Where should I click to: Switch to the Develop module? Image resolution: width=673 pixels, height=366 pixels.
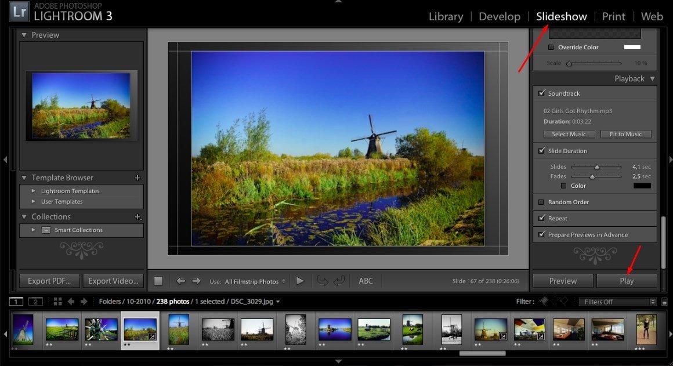pyautogui.click(x=500, y=16)
